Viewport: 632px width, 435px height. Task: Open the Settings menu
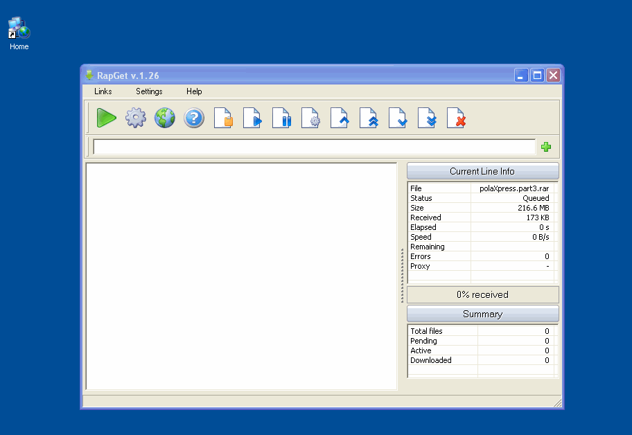[x=149, y=91]
